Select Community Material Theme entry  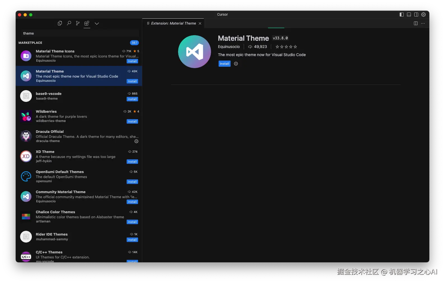pyautogui.click(x=79, y=196)
